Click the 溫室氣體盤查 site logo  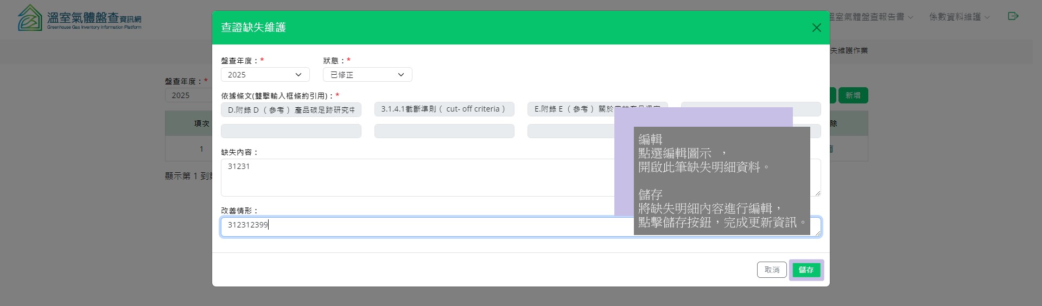click(x=79, y=18)
